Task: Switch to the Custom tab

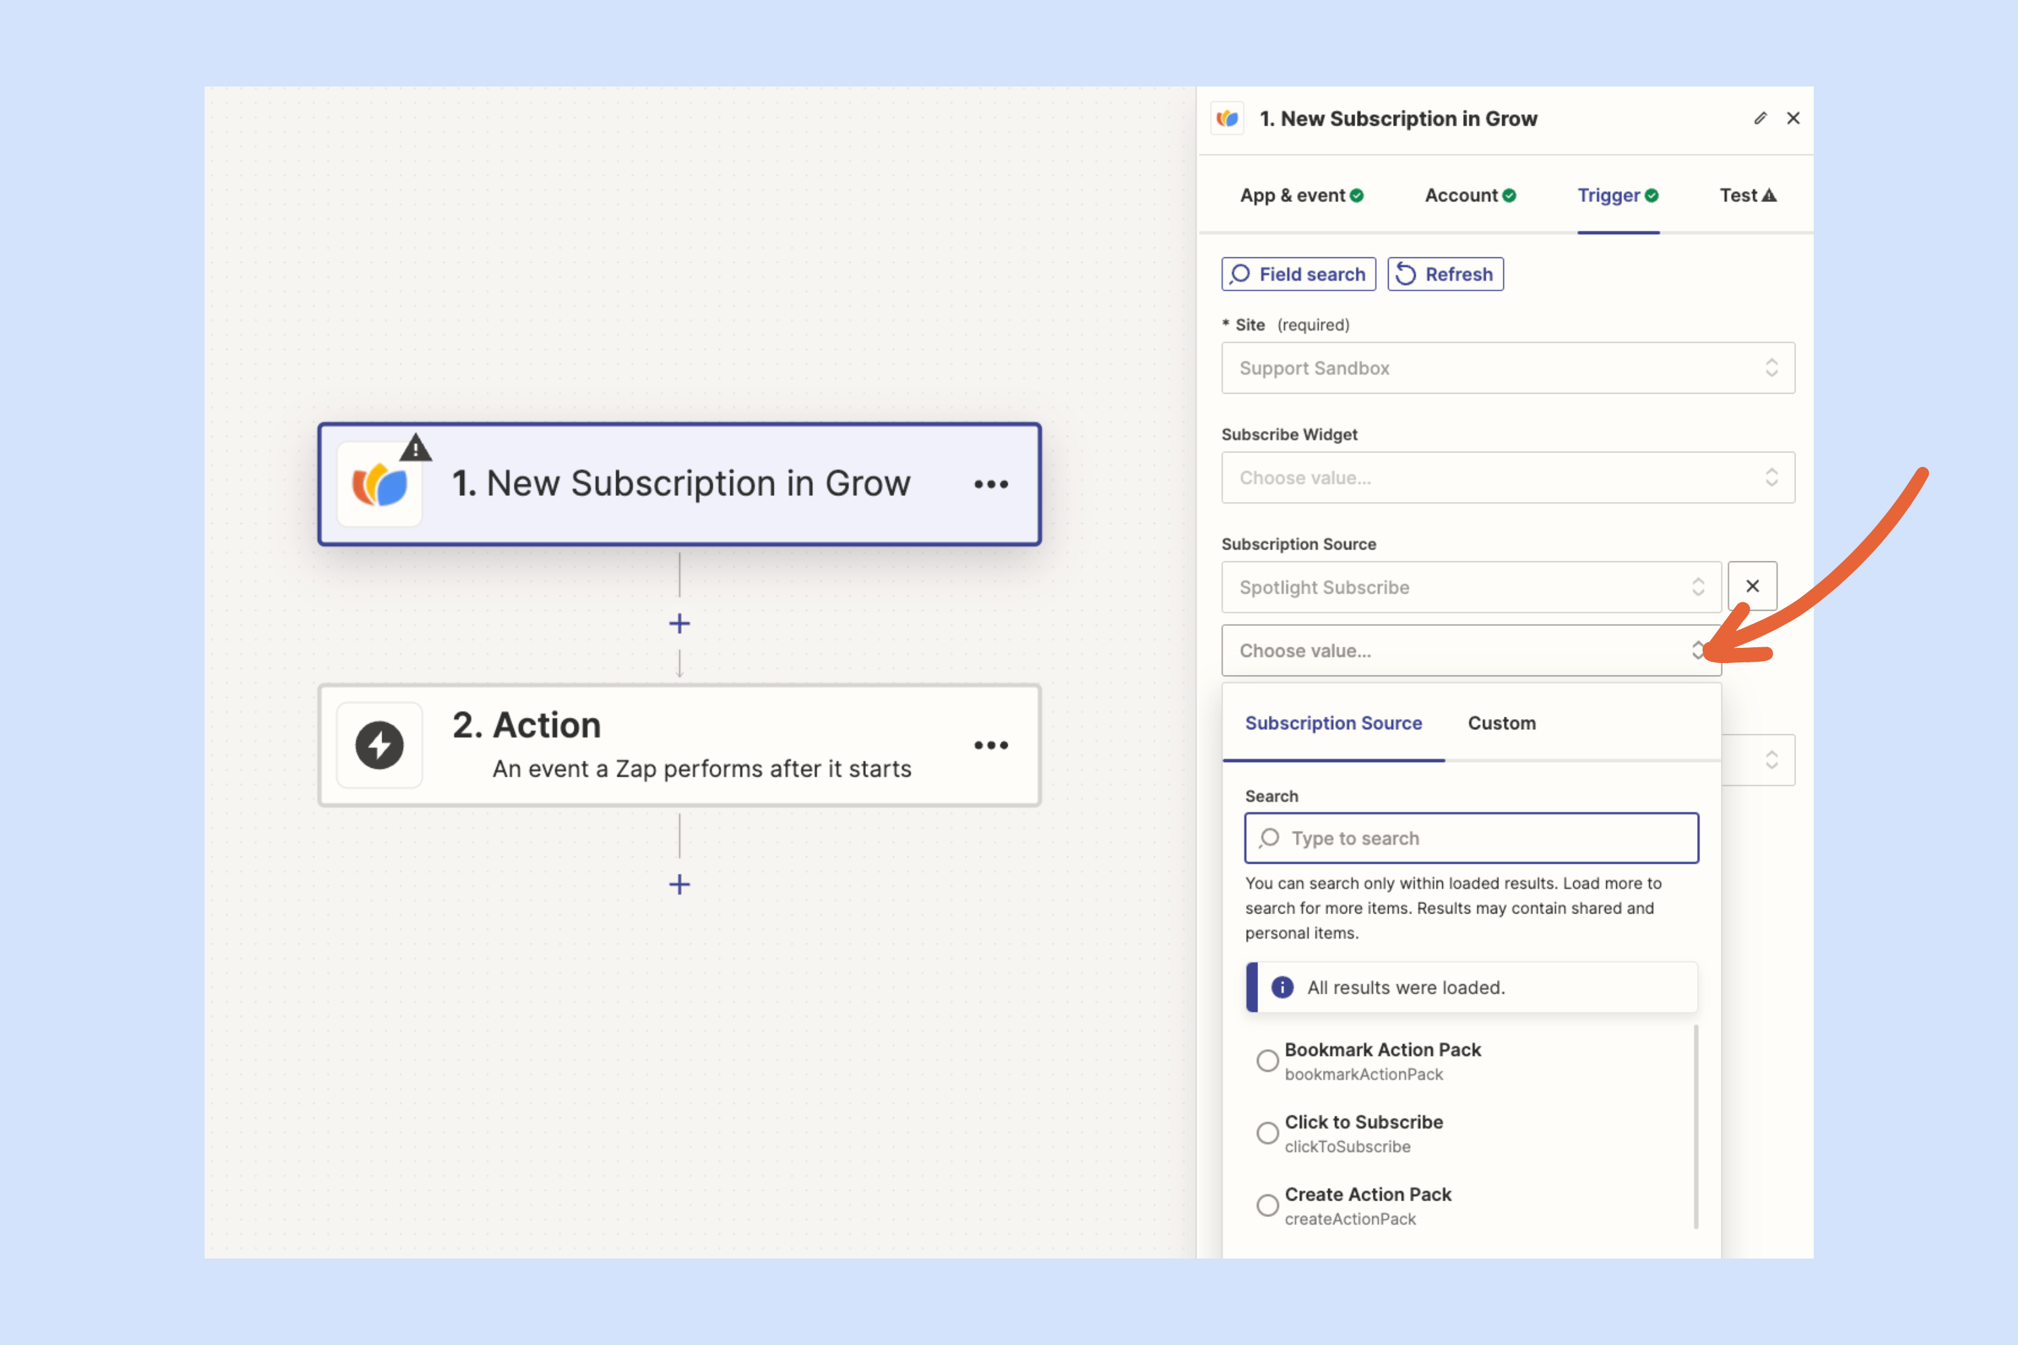Action: [1502, 723]
